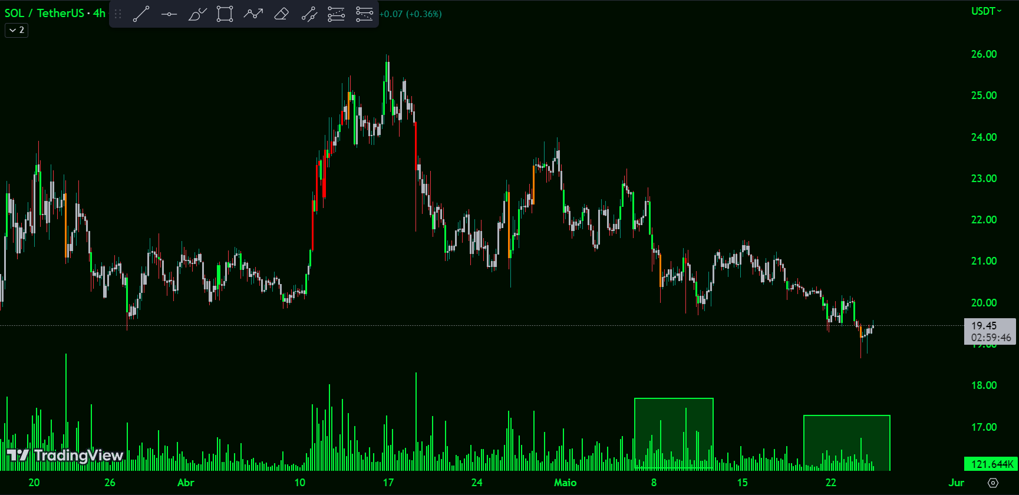This screenshot has width=1019, height=495.
Task: Choose the Brush drawing tool
Action: [197, 14]
